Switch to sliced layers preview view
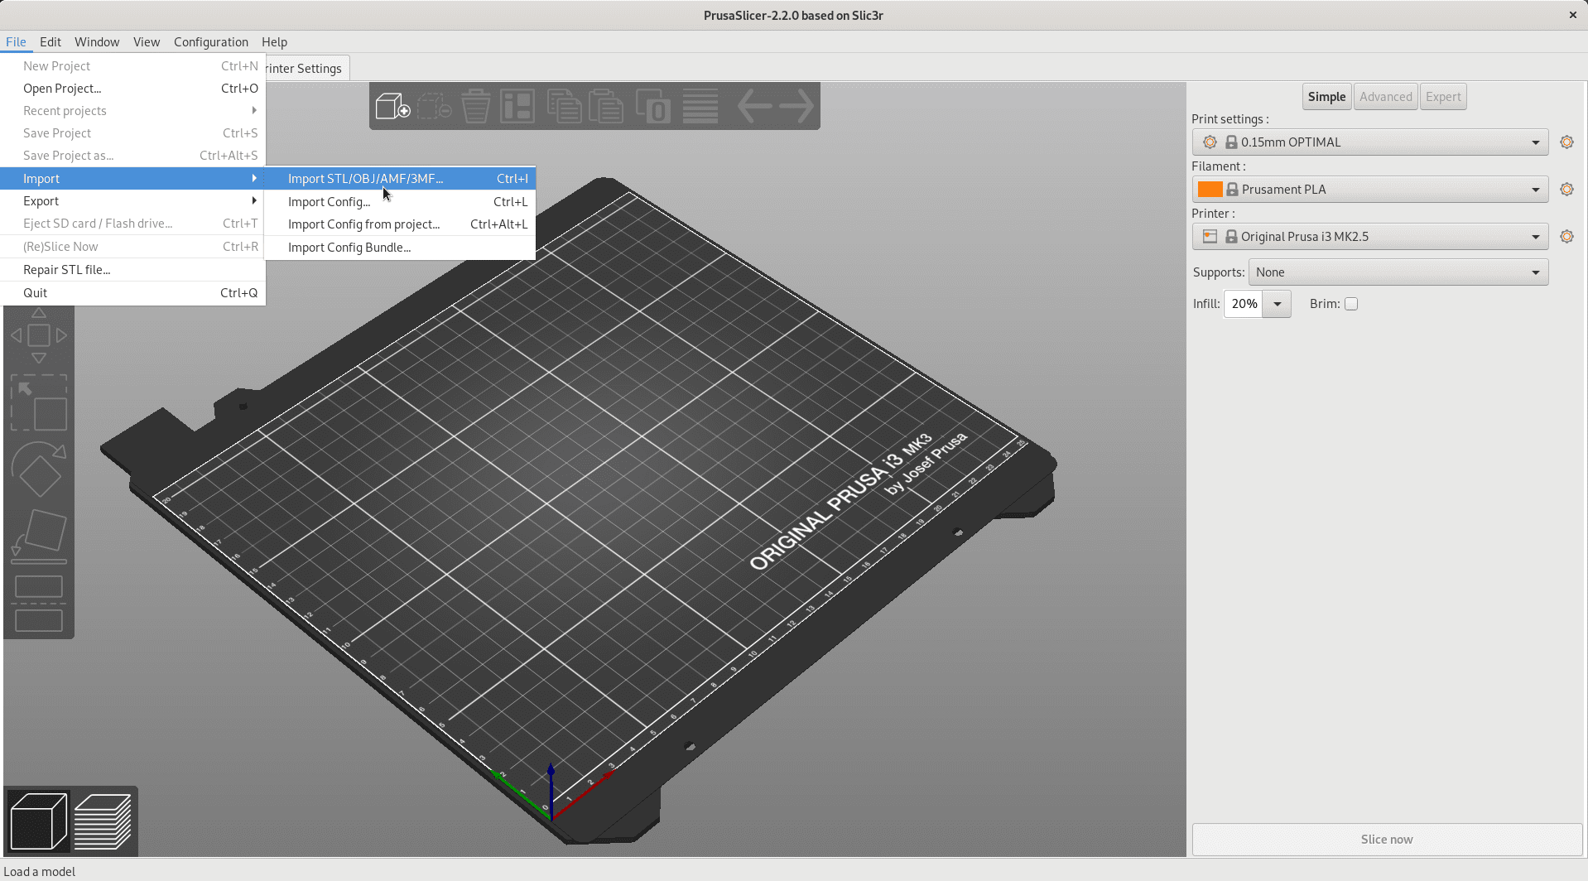 coord(103,821)
